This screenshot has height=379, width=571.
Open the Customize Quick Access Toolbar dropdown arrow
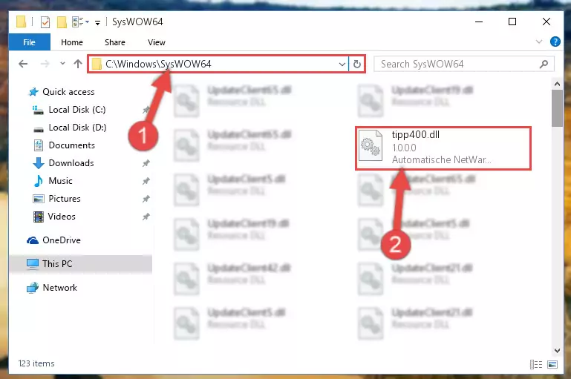pyautogui.click(x=97, y=22)
